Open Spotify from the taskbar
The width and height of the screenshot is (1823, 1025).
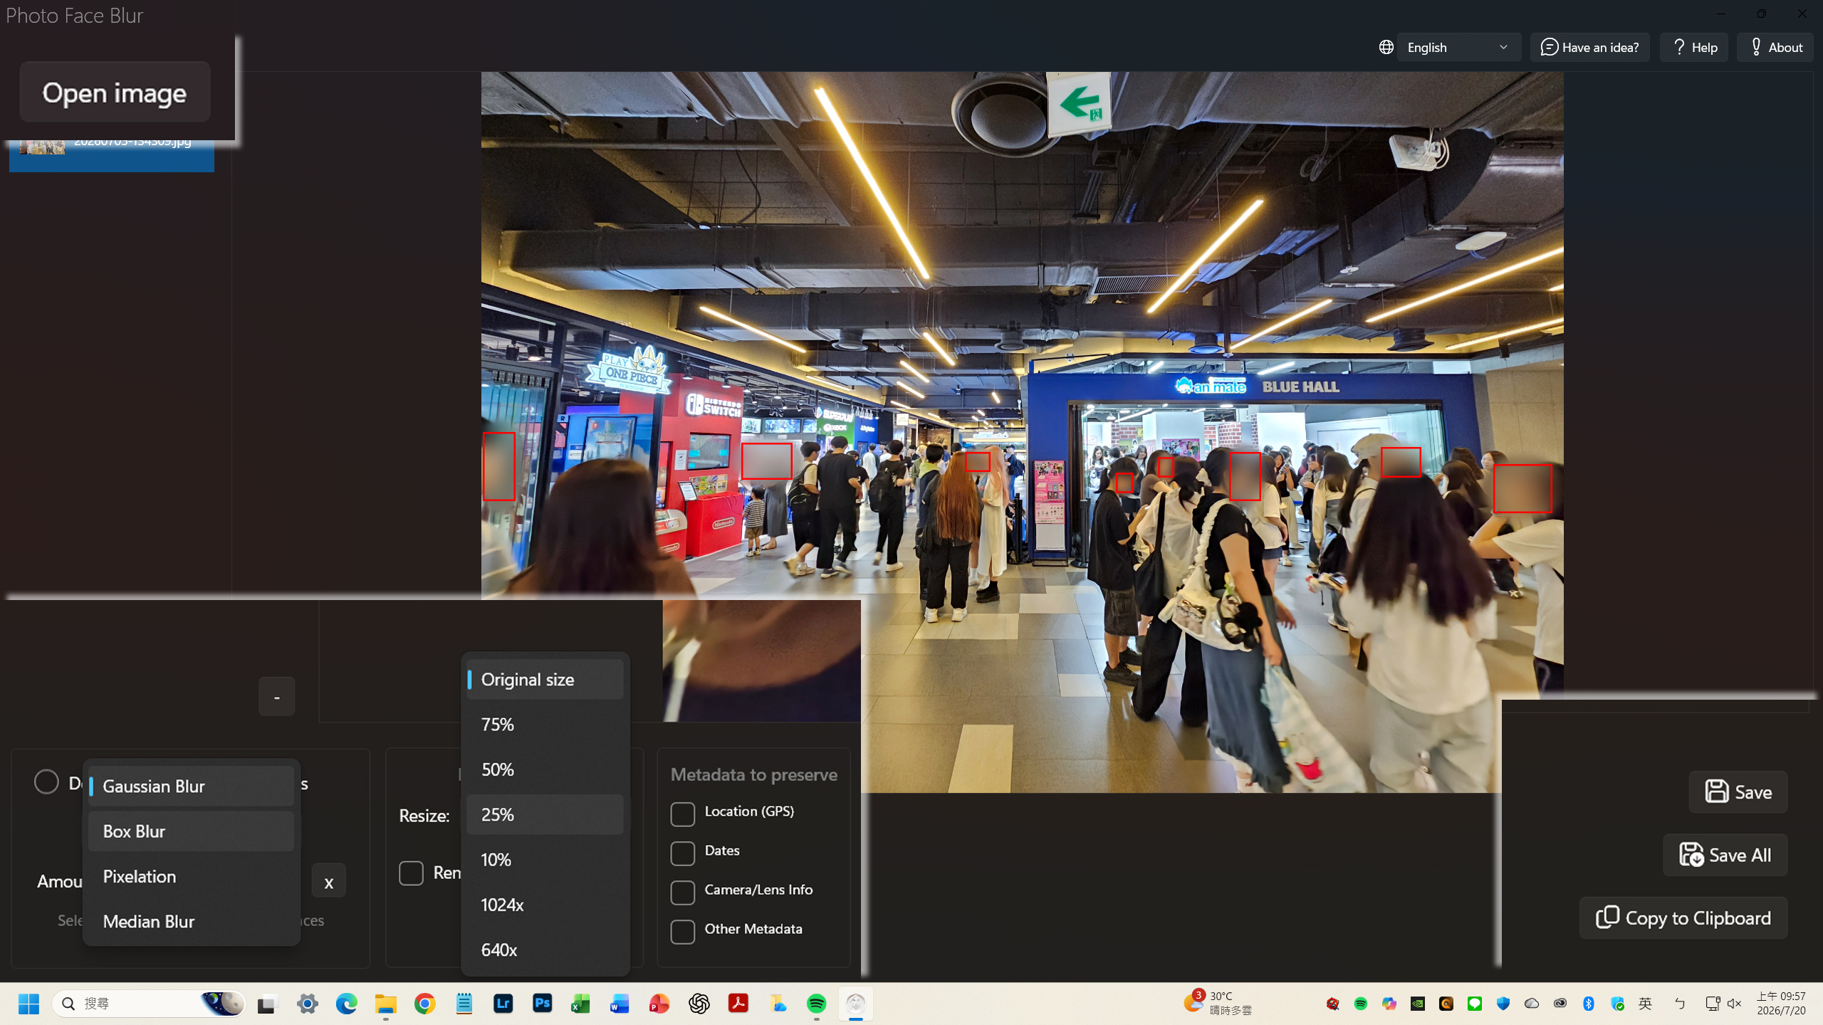(x=816, y=1004)
